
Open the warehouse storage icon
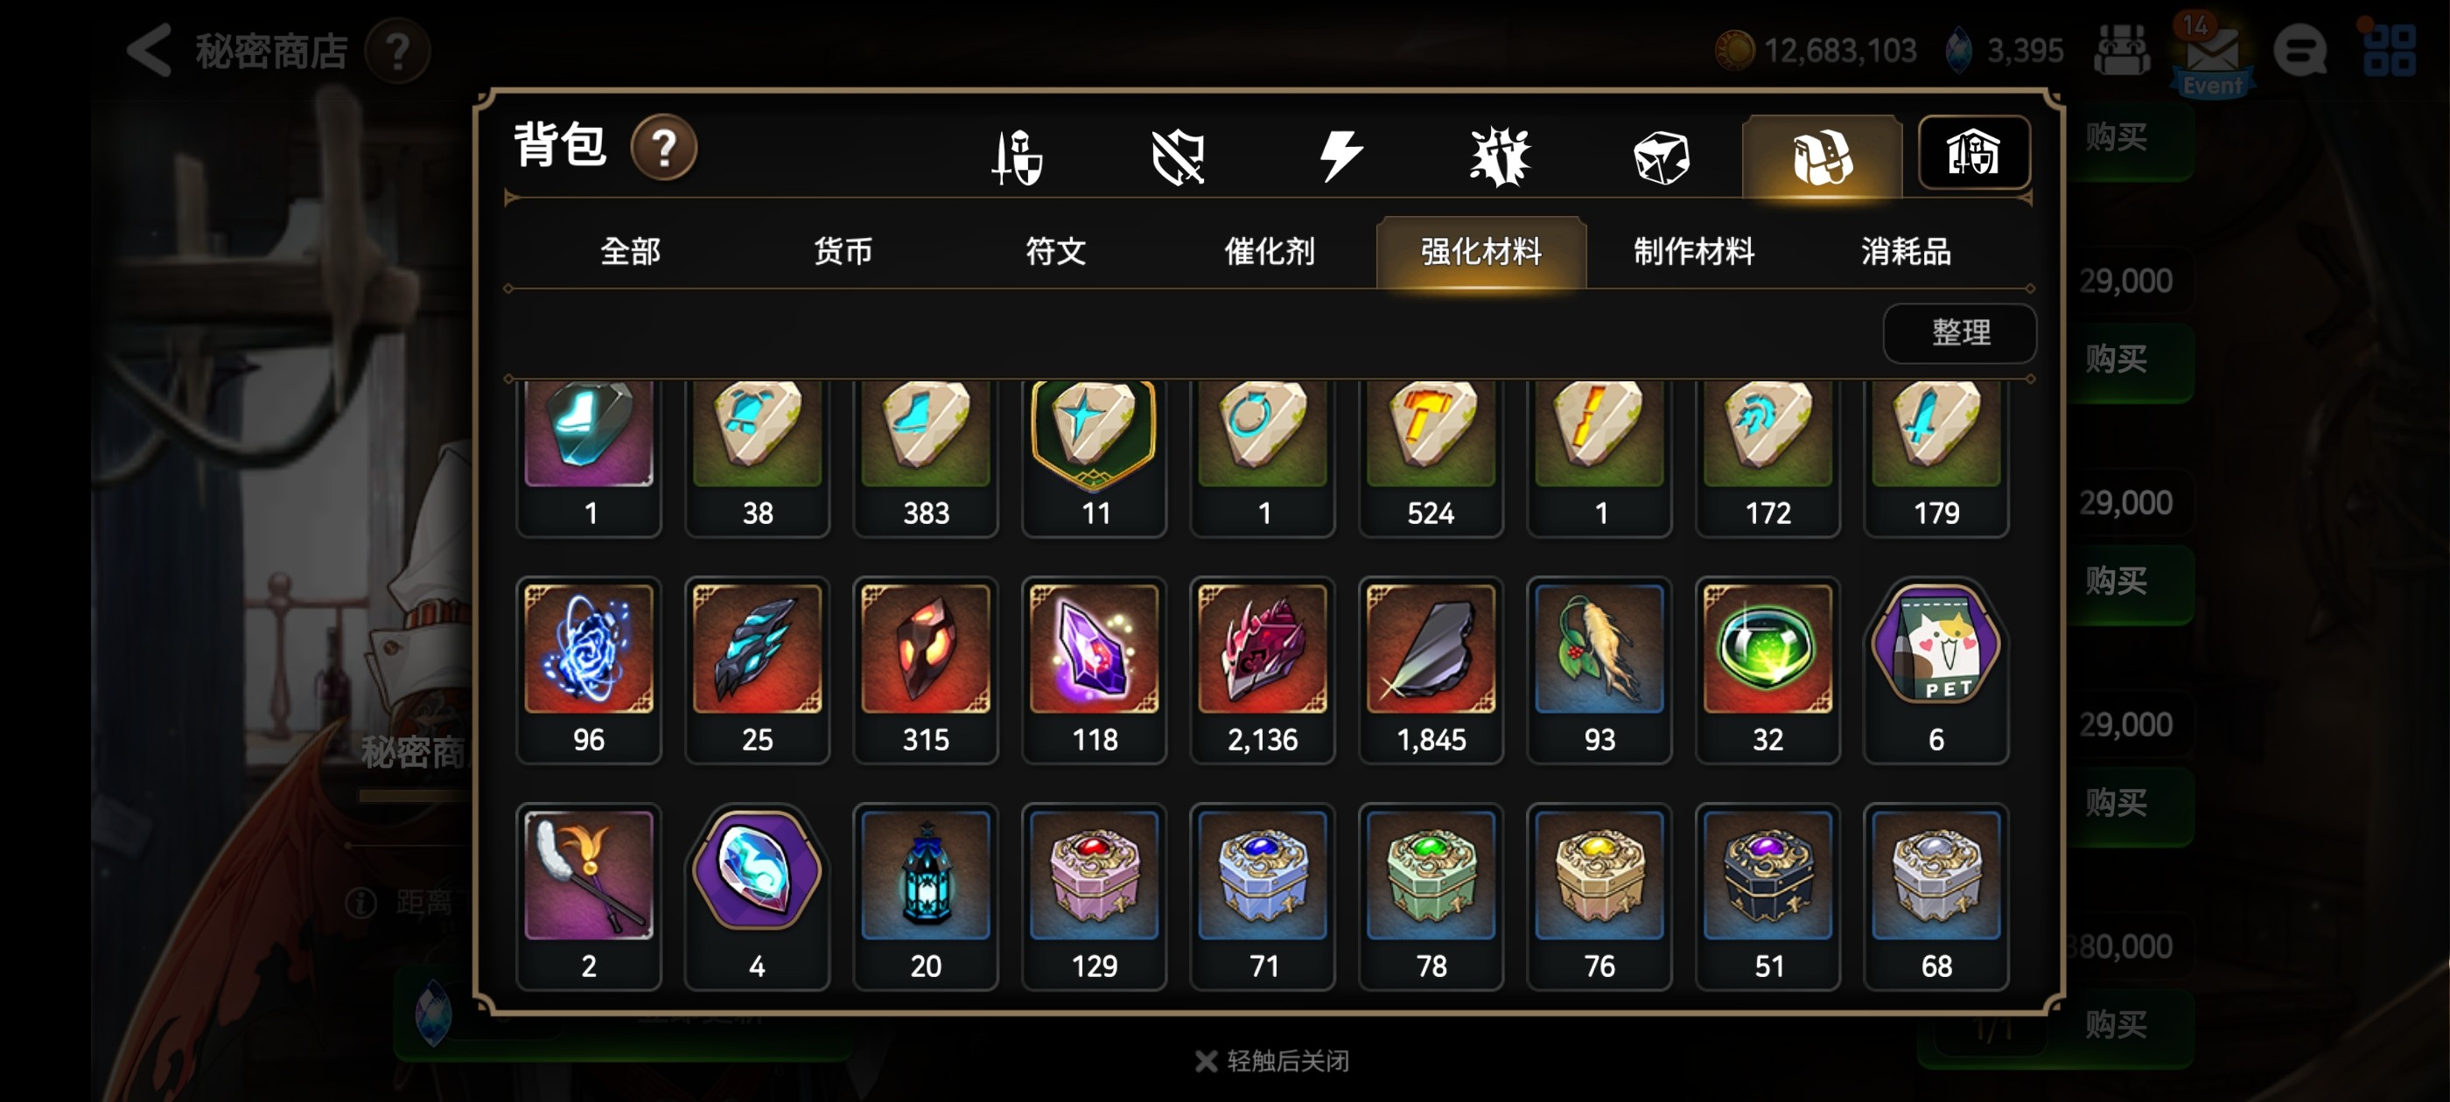[1973, 153]
